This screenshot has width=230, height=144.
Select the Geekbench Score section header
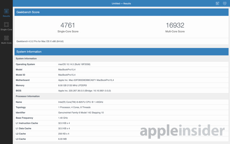click(121, 12)
